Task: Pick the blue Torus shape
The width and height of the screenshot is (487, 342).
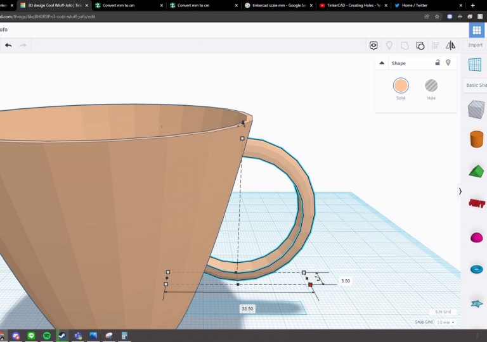Action: point(476,269)
